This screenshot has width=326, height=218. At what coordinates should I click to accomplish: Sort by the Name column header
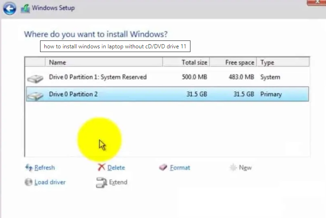pyautogui.click(x=103, y=62)
